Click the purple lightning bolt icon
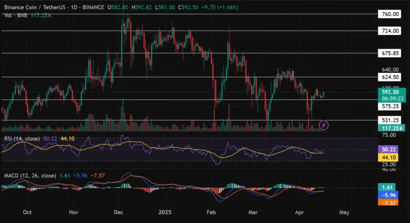This screenshot has height=223, width=410. [324, 125]
